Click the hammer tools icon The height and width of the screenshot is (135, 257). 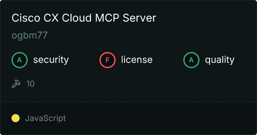click(x=16, y=84)
